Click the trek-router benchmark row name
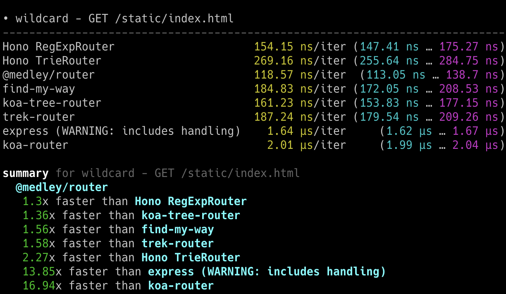The image size is (506, 294). [39, 117]
